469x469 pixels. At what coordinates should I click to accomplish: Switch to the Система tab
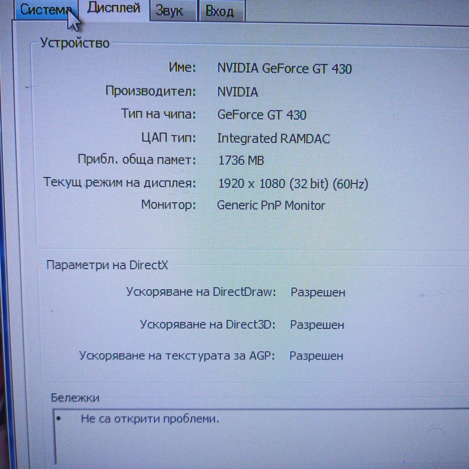[46, 10]
